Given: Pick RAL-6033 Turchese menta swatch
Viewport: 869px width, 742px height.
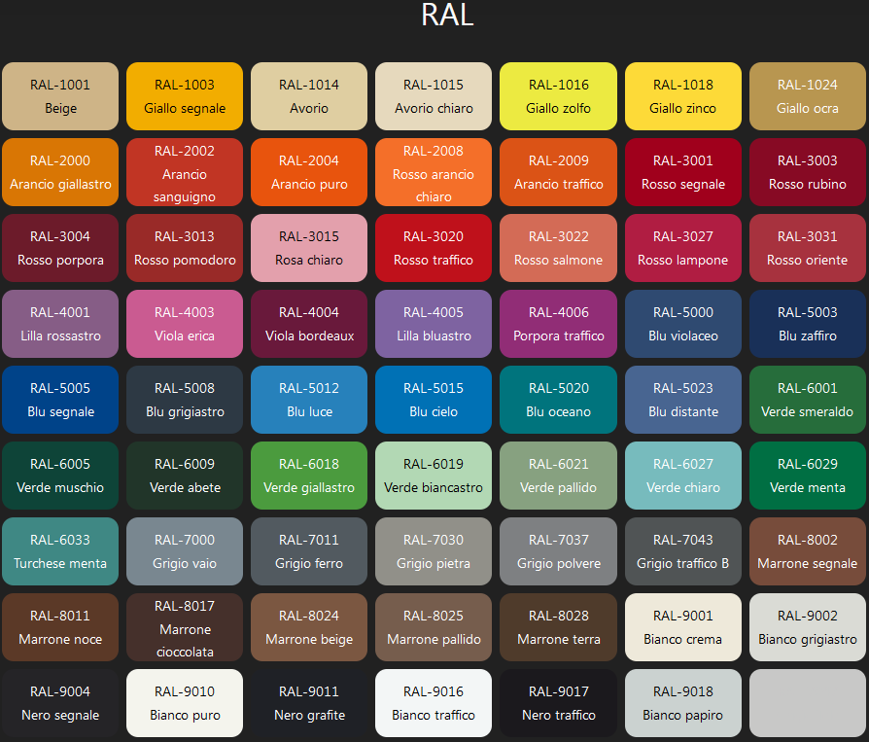Looking at the screenshot, I should coord(60,551).
